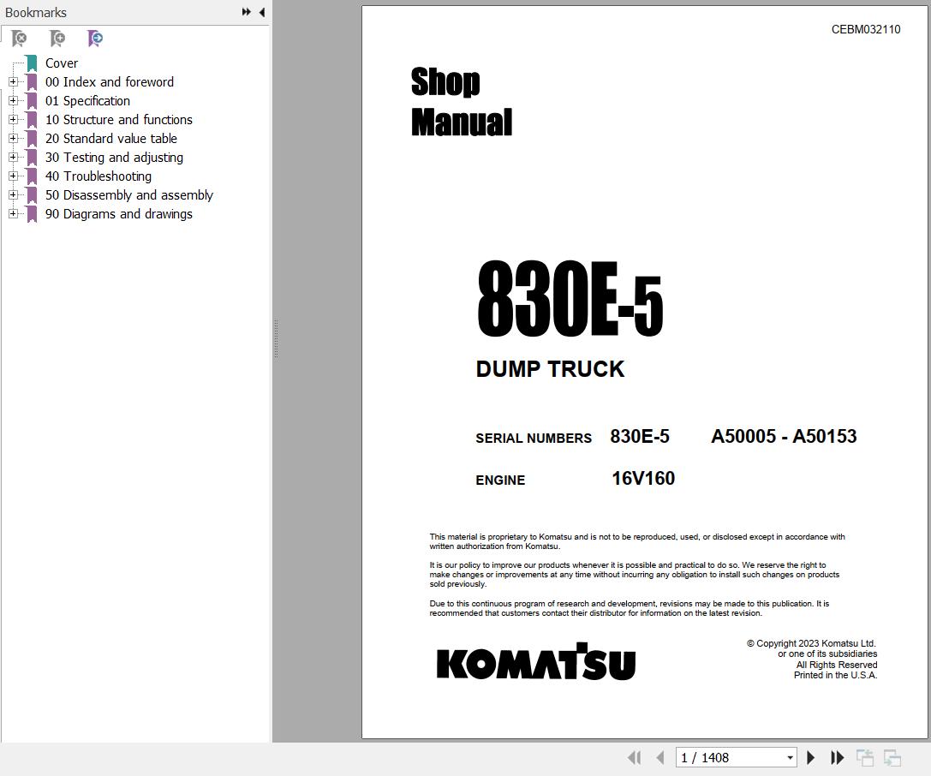Collapse the Bookmarks panel with the left arrow
Viewport: 931px width, 776px height.
pyautogui.click(x=262, y=12)
